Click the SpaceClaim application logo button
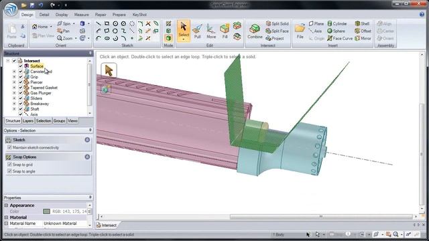Viewport: 429px width, 241px height. click(x=11, y=9)
